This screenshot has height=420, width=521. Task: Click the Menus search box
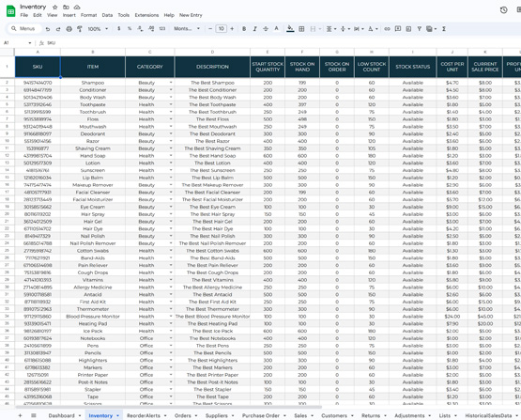coord(23,28)
